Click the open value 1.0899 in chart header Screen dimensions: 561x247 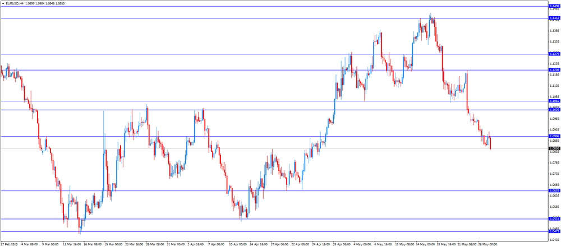coord(29,3)
